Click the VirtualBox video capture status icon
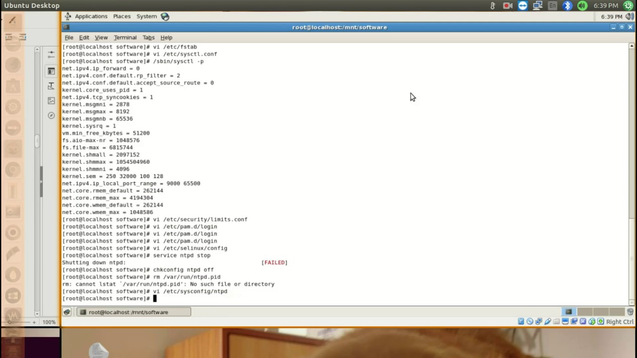This screenshot has width=637, height=358. point(574,322)
